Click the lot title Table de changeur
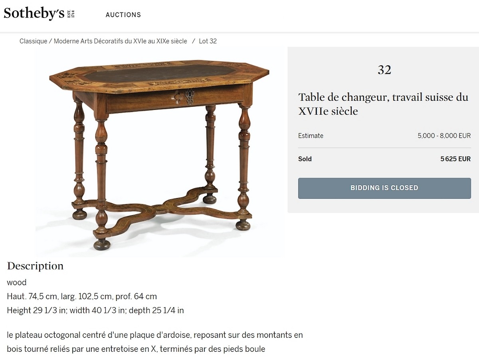 (x=383, y=104)
